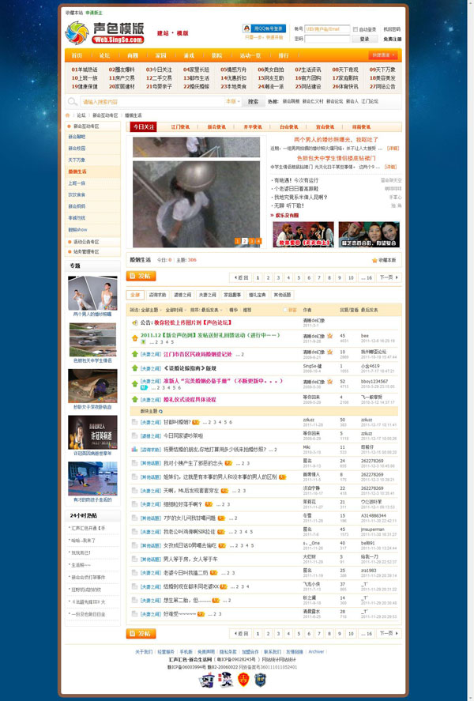
Task: Open the 最后发表 sort dropdown
Action: 212,310
